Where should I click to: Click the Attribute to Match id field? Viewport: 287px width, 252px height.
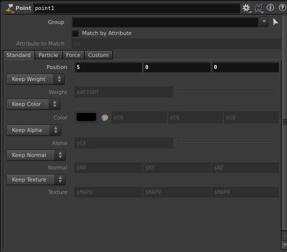[x=176, y=43]
